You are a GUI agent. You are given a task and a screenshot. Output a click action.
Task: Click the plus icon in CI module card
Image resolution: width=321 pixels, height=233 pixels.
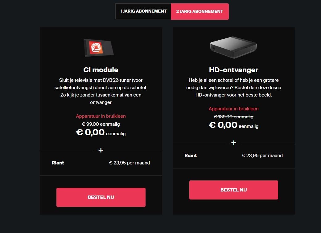pos(101,150)
